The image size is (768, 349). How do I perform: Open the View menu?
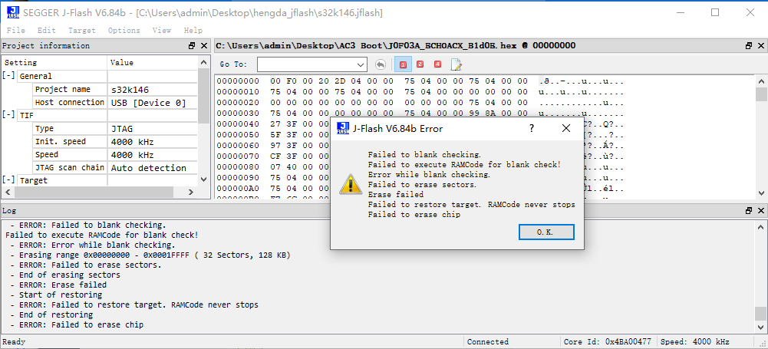162,31
